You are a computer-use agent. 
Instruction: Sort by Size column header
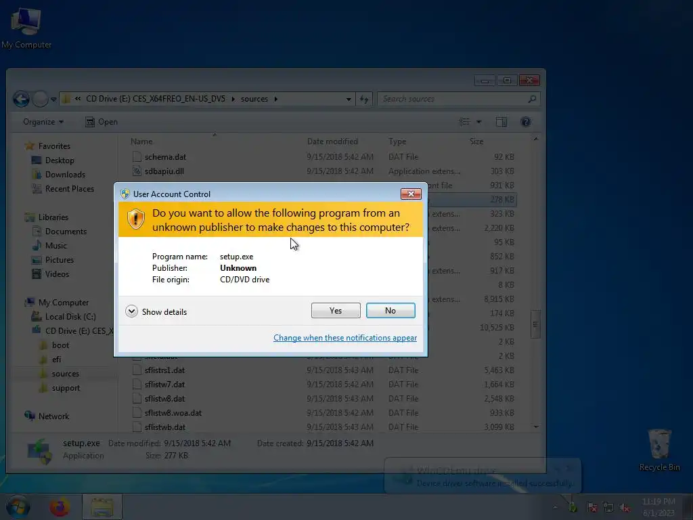476,142
